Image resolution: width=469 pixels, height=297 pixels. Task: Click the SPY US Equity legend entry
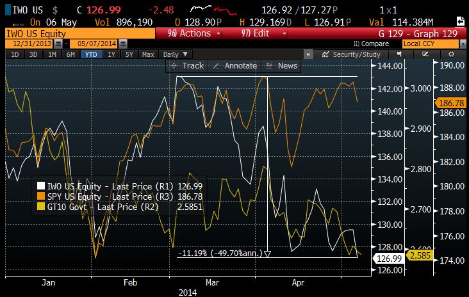pyautogui.click(x=120, y=197)
